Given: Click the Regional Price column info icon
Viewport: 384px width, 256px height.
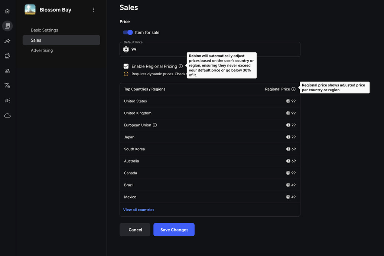Looking at the screenshot, I should point(294,89).
